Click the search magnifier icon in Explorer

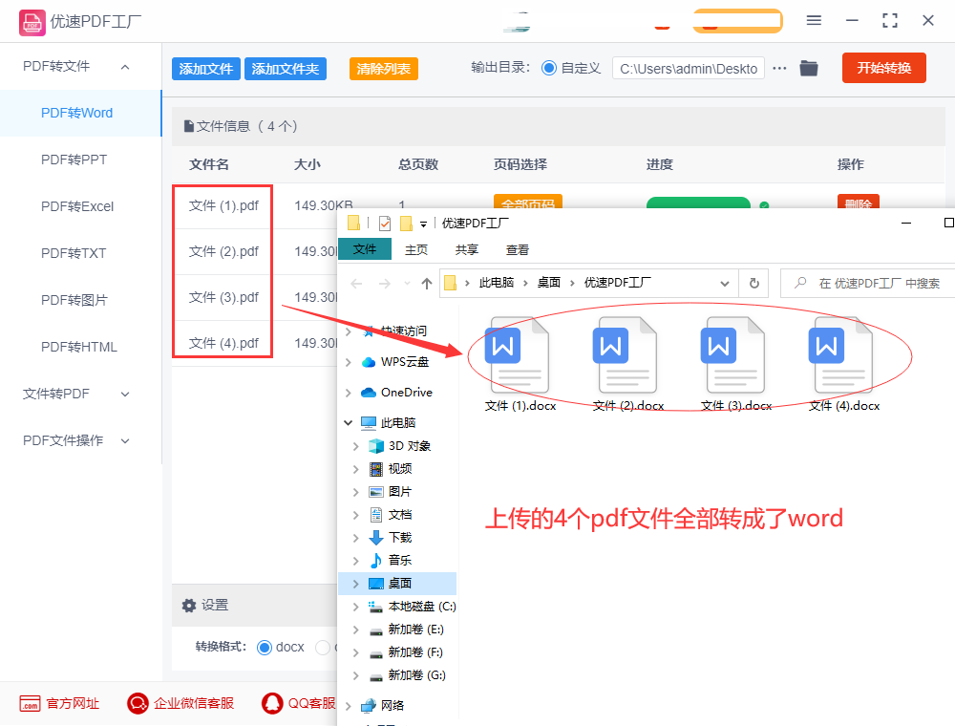click(801, 283)
